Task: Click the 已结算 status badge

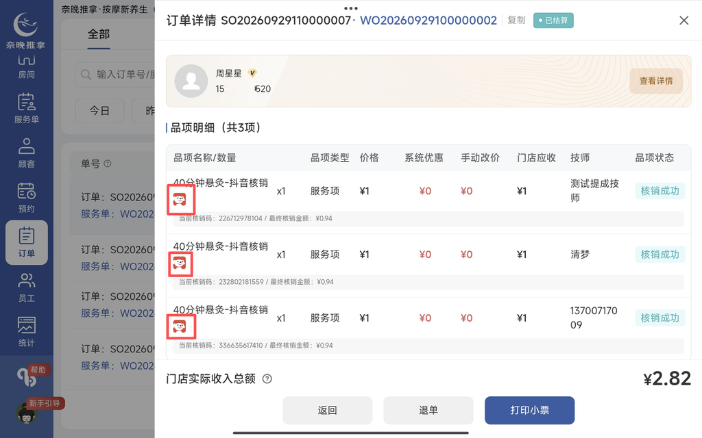Action: [x=553, y=21]
